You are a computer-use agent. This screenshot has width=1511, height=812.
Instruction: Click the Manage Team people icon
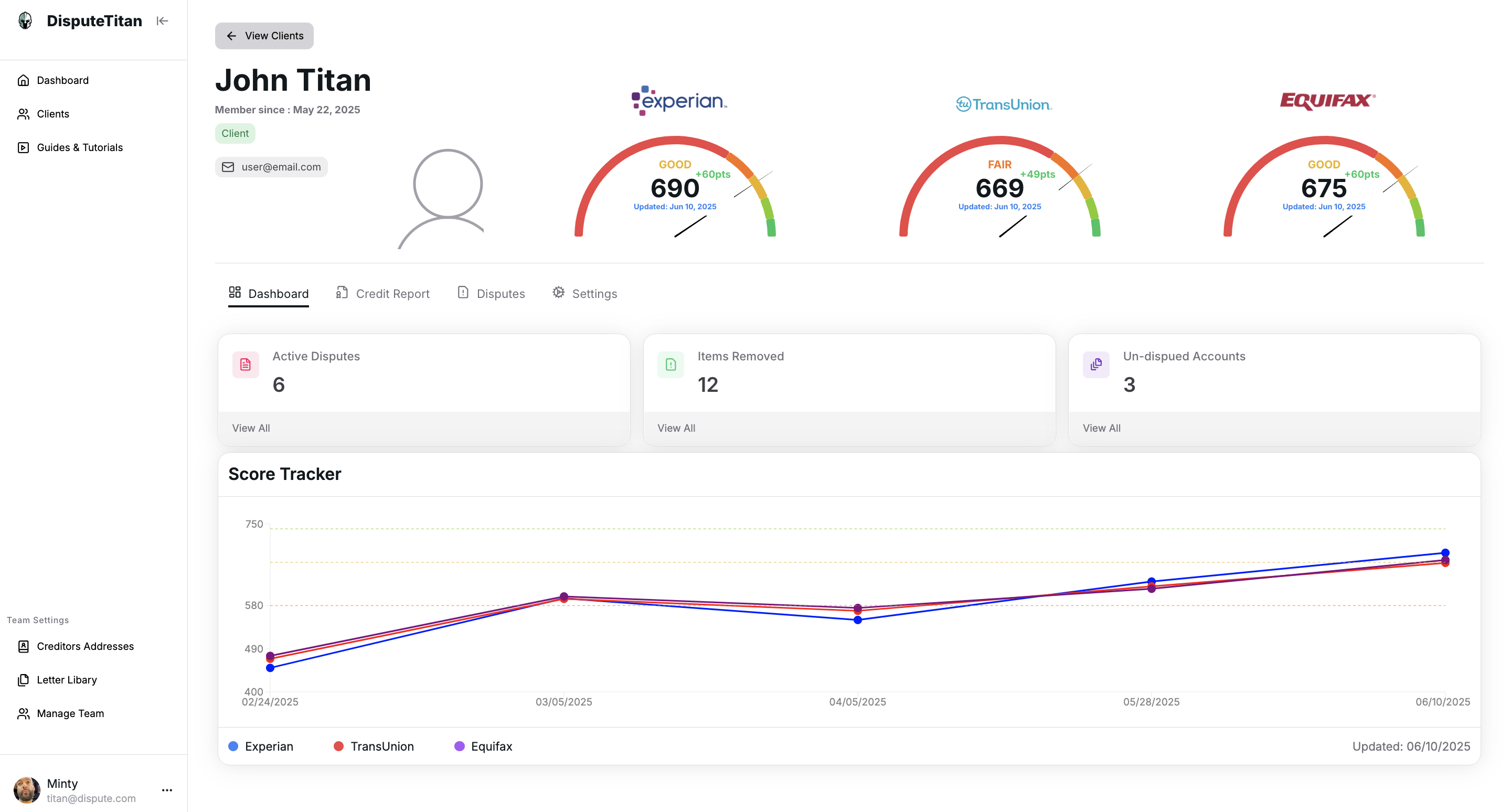(x=24, y=713)
